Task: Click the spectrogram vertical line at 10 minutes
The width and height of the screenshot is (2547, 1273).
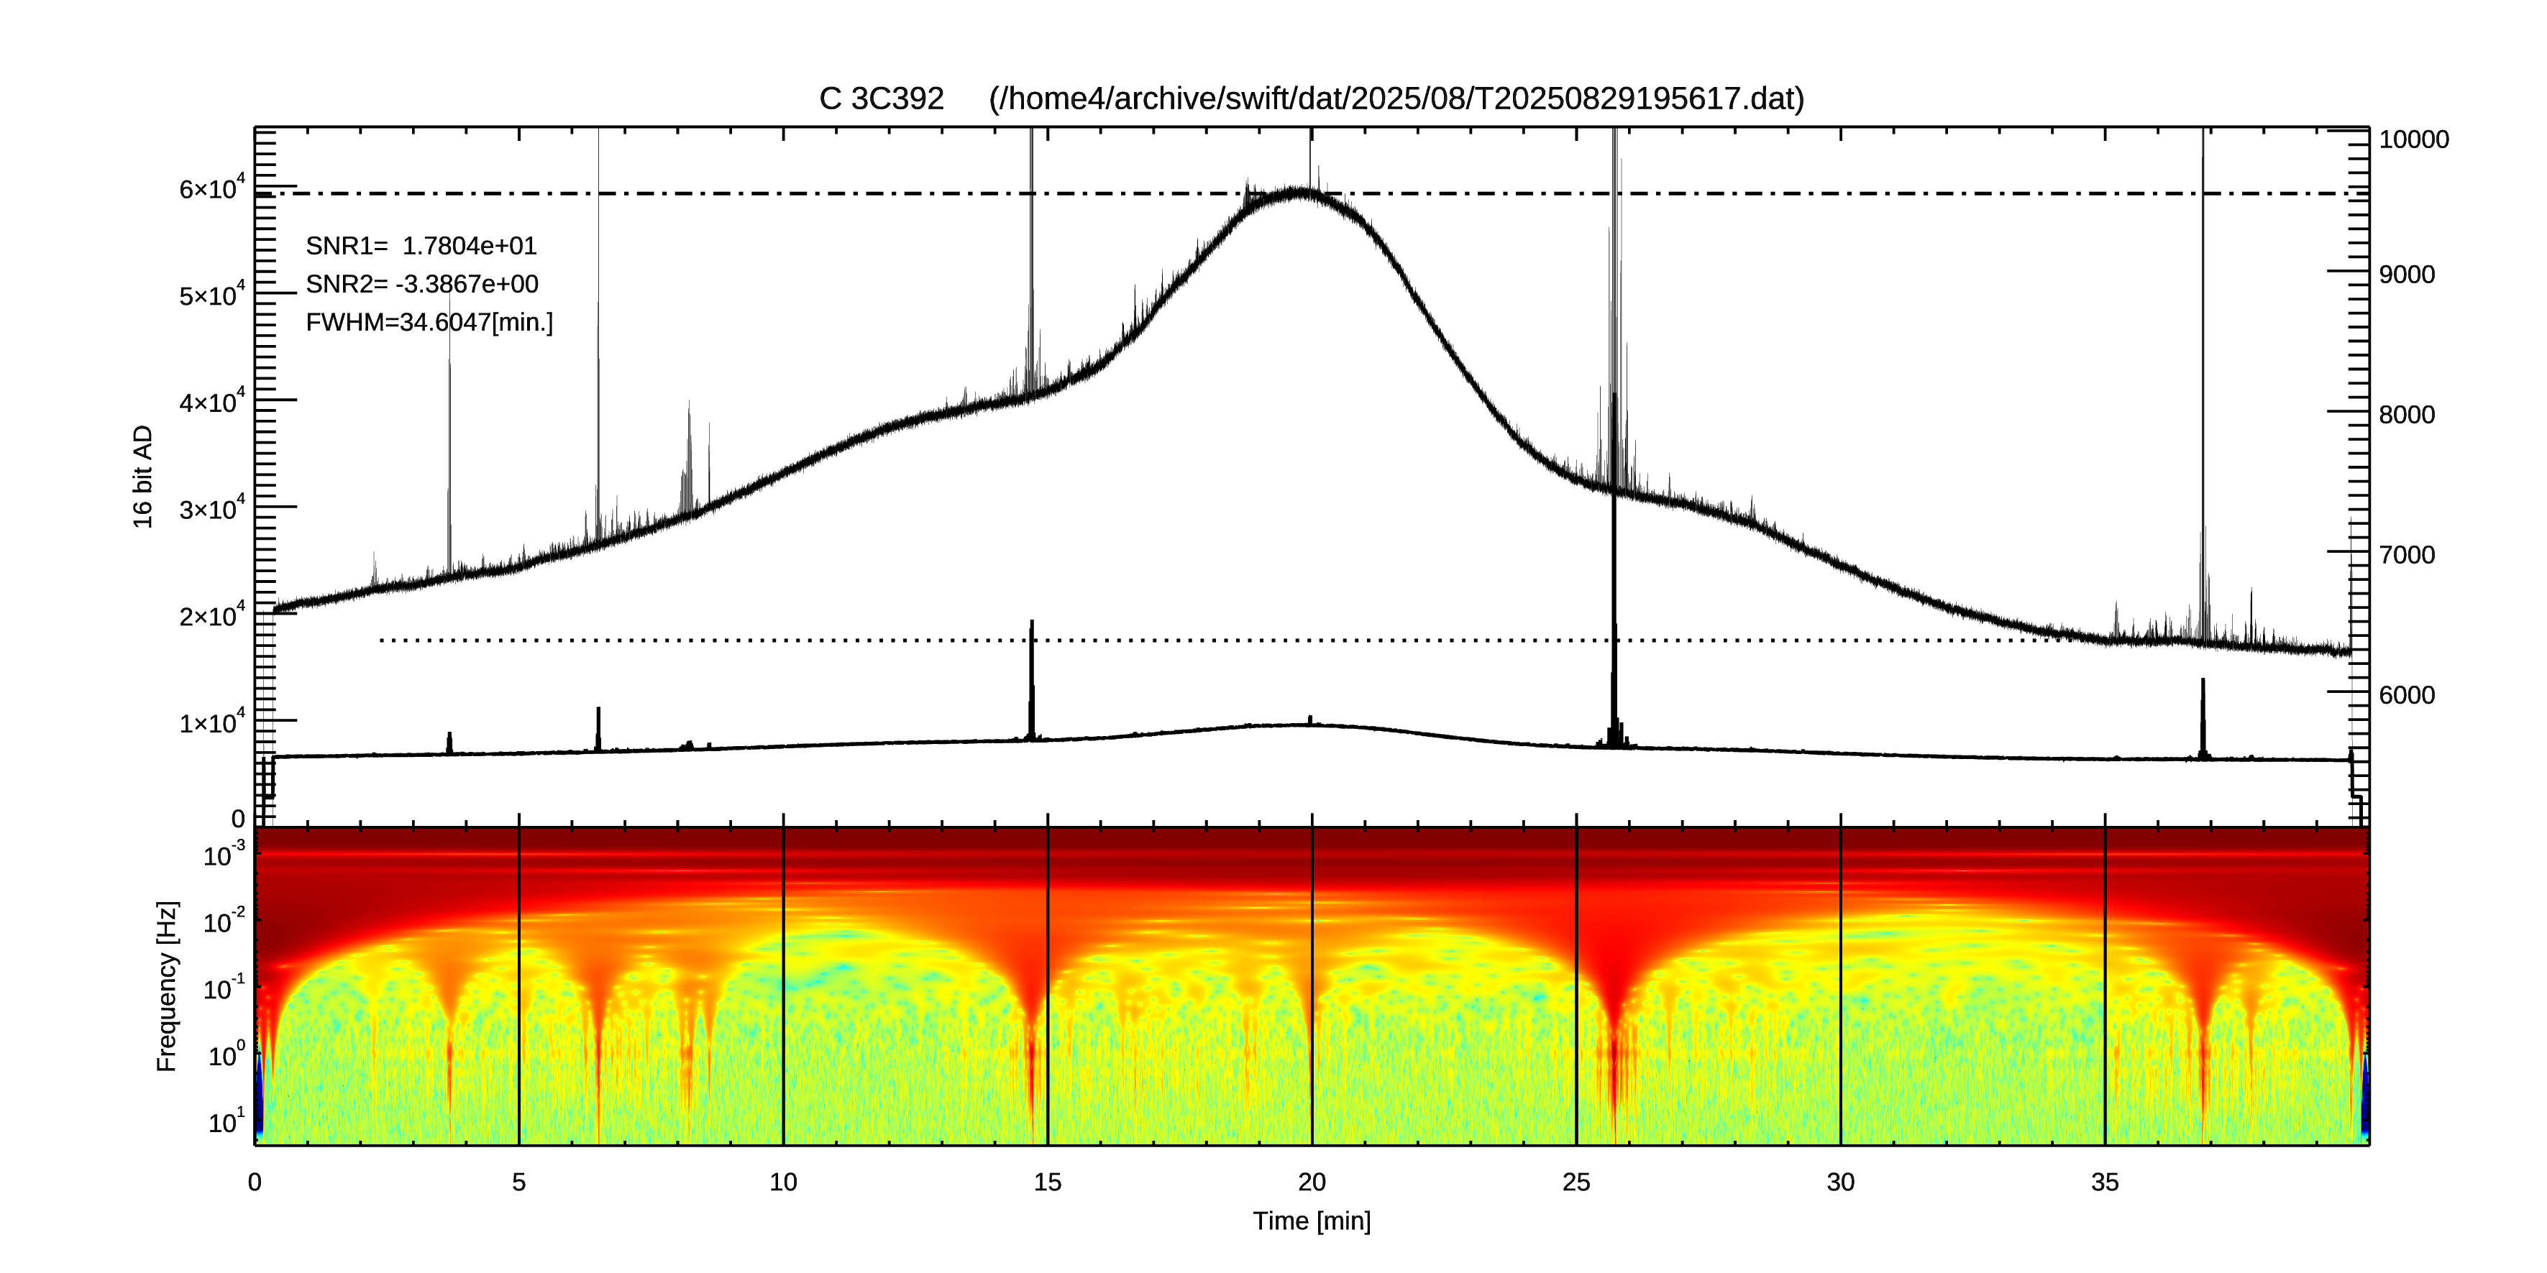Action: [783, 988]
